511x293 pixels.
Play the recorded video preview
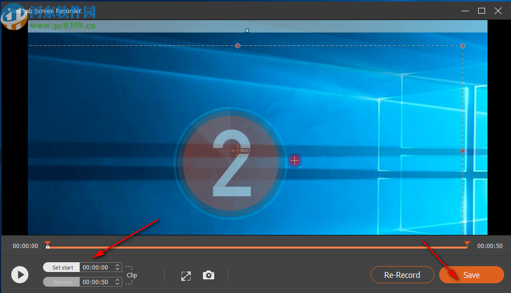[20, 274]
